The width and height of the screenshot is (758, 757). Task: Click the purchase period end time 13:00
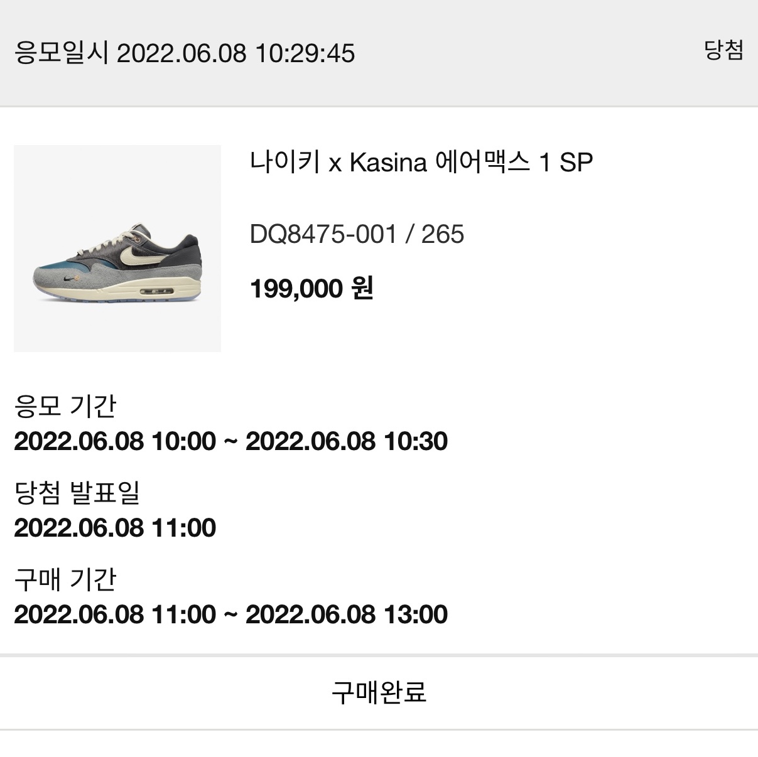pos(415,615)
